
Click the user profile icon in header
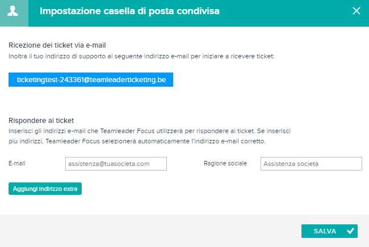pos(12,11)
